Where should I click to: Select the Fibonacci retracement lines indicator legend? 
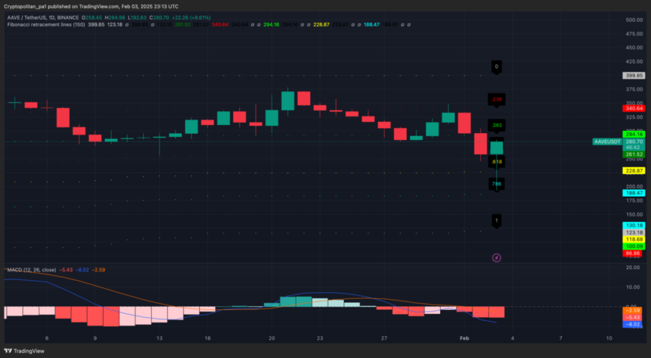click(48, 24)
